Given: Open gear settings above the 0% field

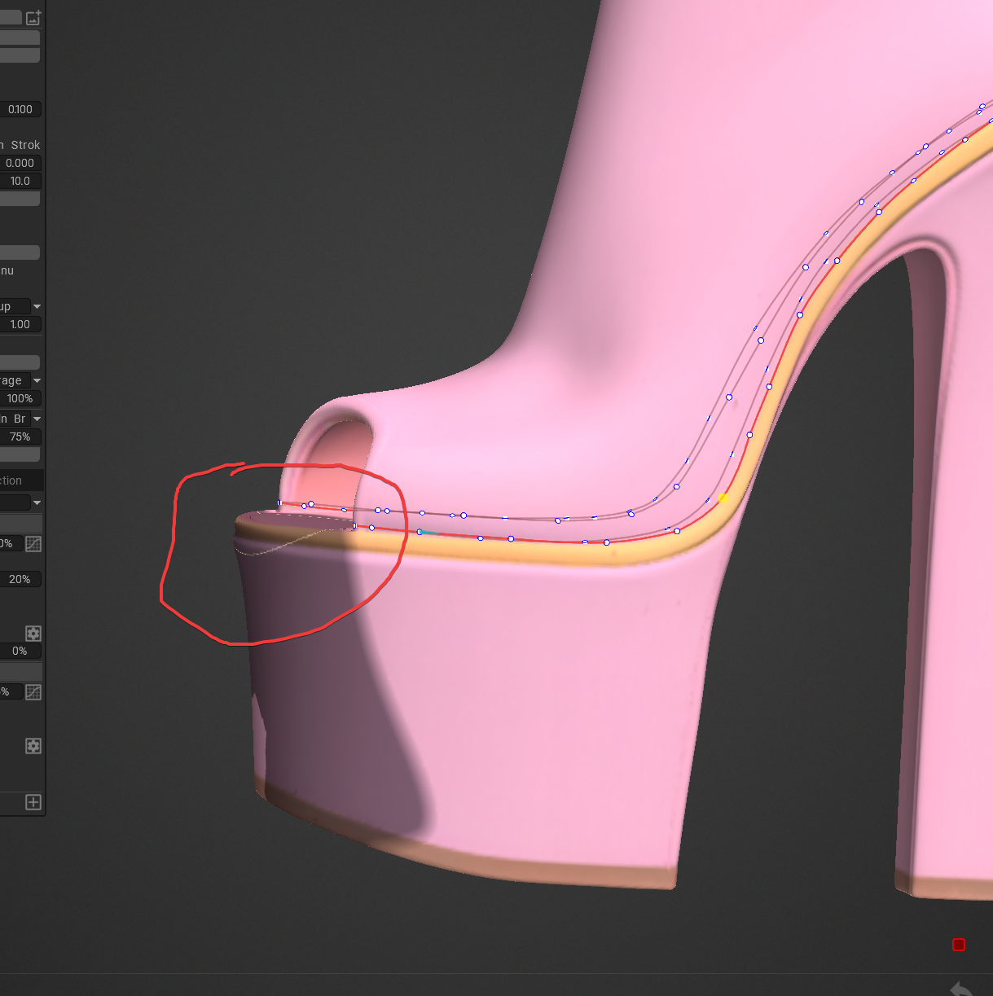Looking at the screenshot, I should click(x=33, y=634).
